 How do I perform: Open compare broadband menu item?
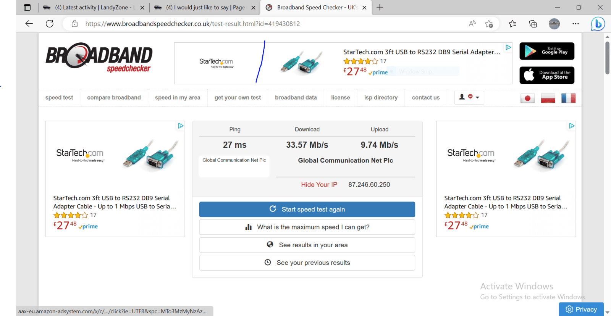coord(114,98)
